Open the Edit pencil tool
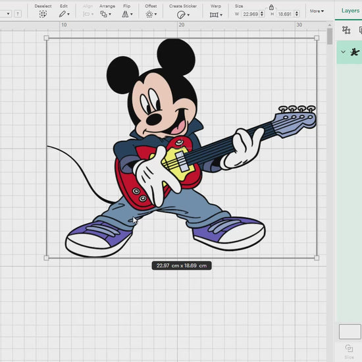 pyautogui.click(x=62, y=14)
